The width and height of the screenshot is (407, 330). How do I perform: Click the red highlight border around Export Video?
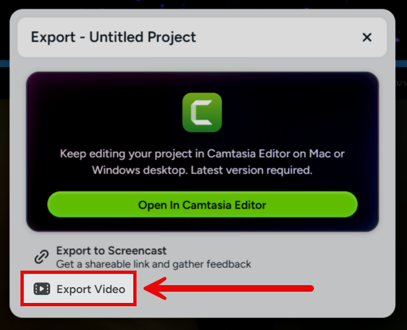coord(78,272)
